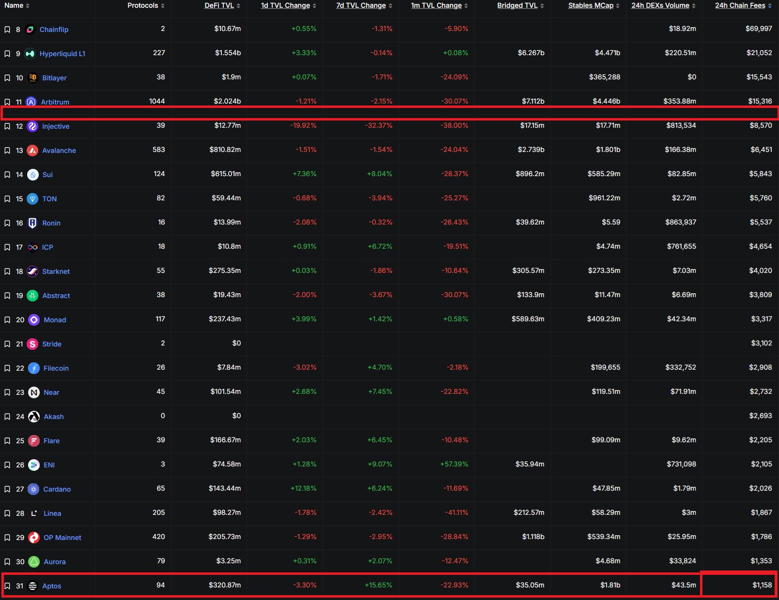Screen dimensions: 779x600
Task: Toggle the bookmark for Ronin
Action: click(7, 223)
